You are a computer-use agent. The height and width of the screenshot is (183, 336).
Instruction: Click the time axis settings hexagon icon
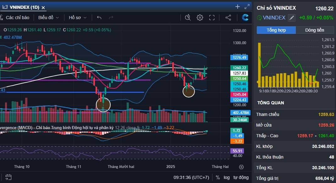click(x=241, y=167)
